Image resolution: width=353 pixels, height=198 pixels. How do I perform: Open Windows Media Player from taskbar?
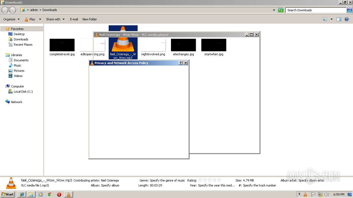pos(41,194)
